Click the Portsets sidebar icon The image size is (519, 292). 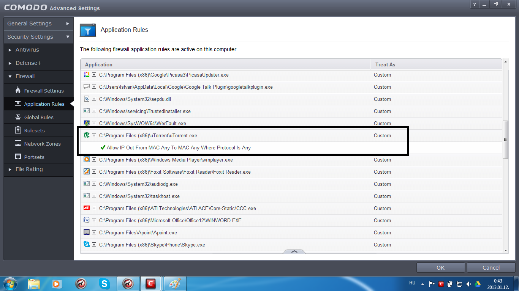click(x=18, y=157)
